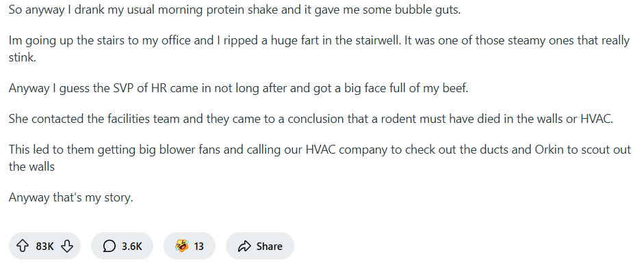Image resolution: width=633 pixels, height=267 pixels.
Task: Click the 'Anyway that's my story.' line
Action: point(70,198)
